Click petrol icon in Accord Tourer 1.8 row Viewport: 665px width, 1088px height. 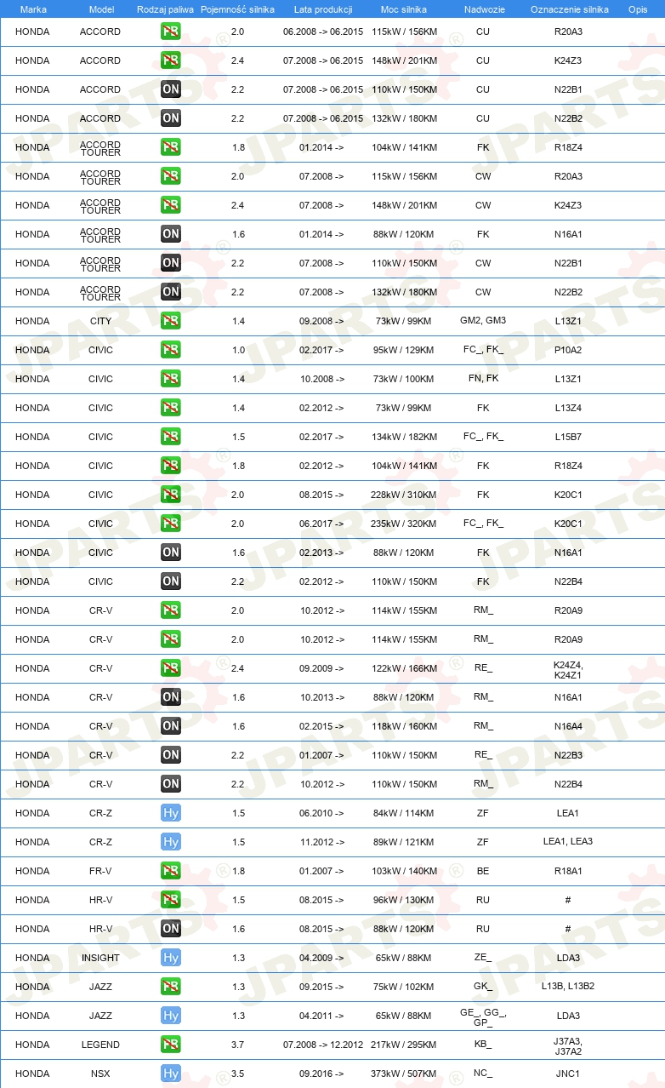[171, 147]
